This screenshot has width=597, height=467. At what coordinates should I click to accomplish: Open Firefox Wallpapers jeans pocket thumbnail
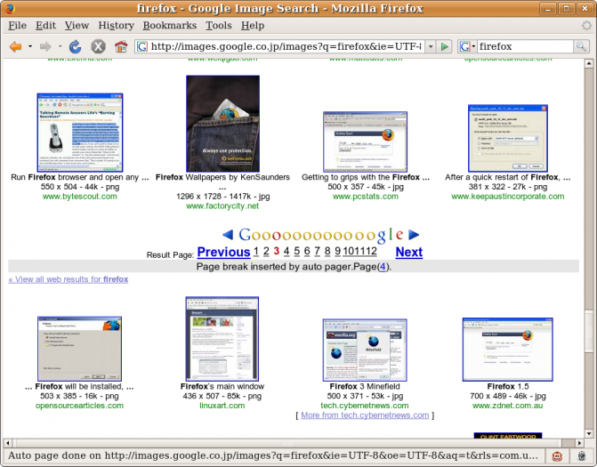[x=222, y=124]
